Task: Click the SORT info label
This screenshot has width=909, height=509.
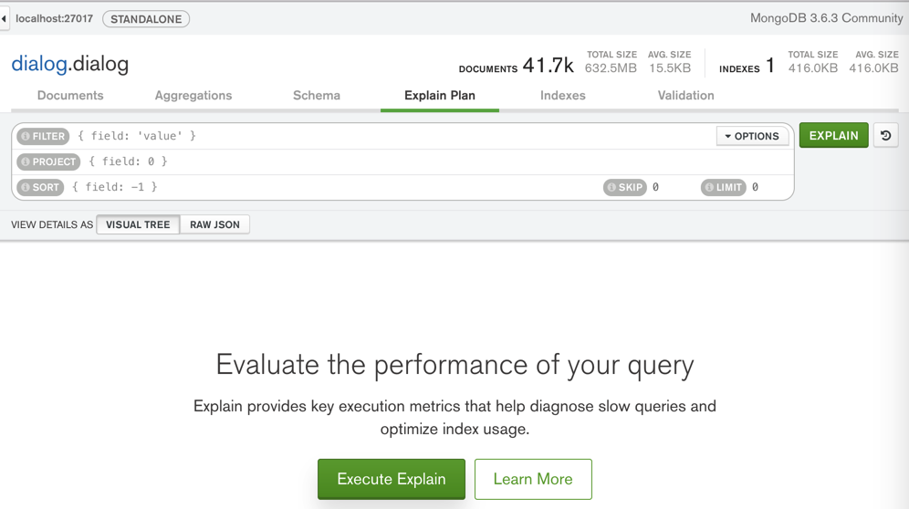Action: pyautogui.click(x=40, y=187)
